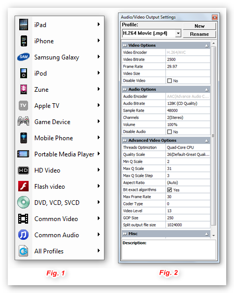The width and height of the screenshot is (234, 293).
Task: Click the settings list scroll up arrow
Action: (x=214, y=43)
